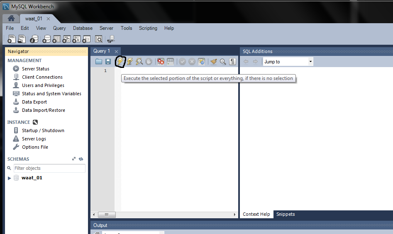Open the View menu
Screen dimensions: 393x234
(41, 28)
